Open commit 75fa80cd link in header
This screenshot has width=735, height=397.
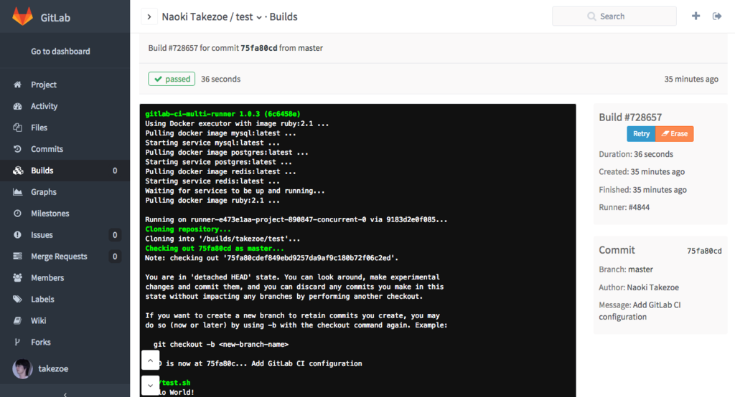[x=258, y=48]
